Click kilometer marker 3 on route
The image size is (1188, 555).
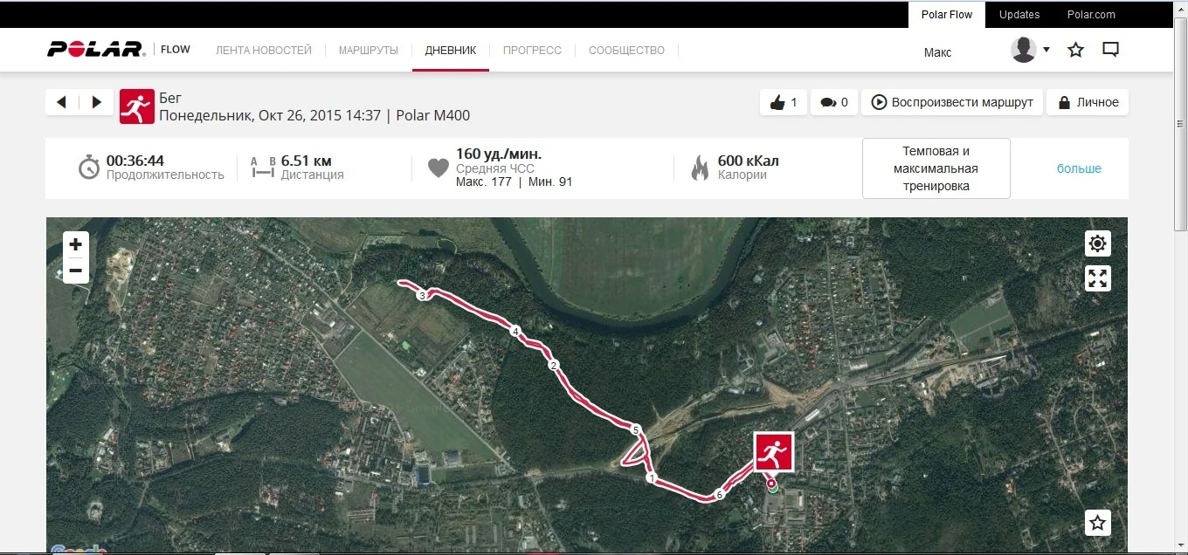coord(422,296)
